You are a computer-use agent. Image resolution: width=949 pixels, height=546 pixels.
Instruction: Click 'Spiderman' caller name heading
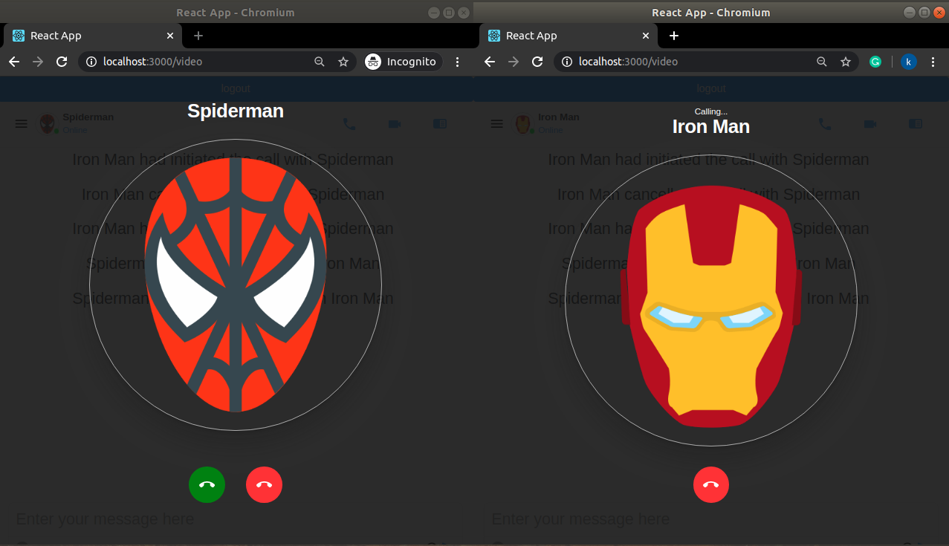click(236, 111)
